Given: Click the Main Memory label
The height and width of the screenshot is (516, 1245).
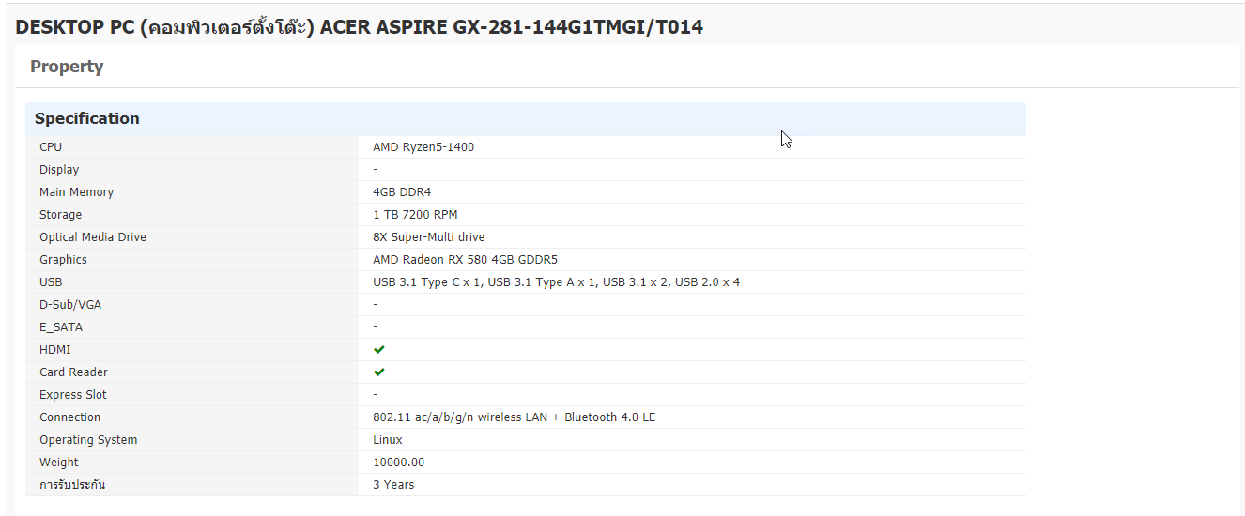Looking at the screenshot, I should click(76, 192).
